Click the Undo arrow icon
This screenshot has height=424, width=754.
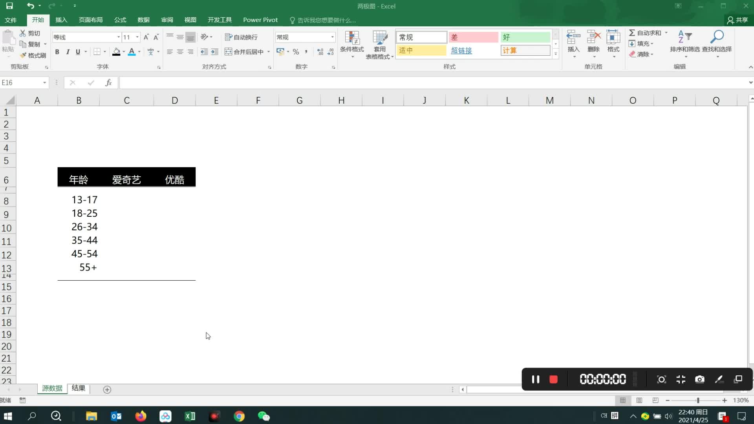(x=30, y=6)
